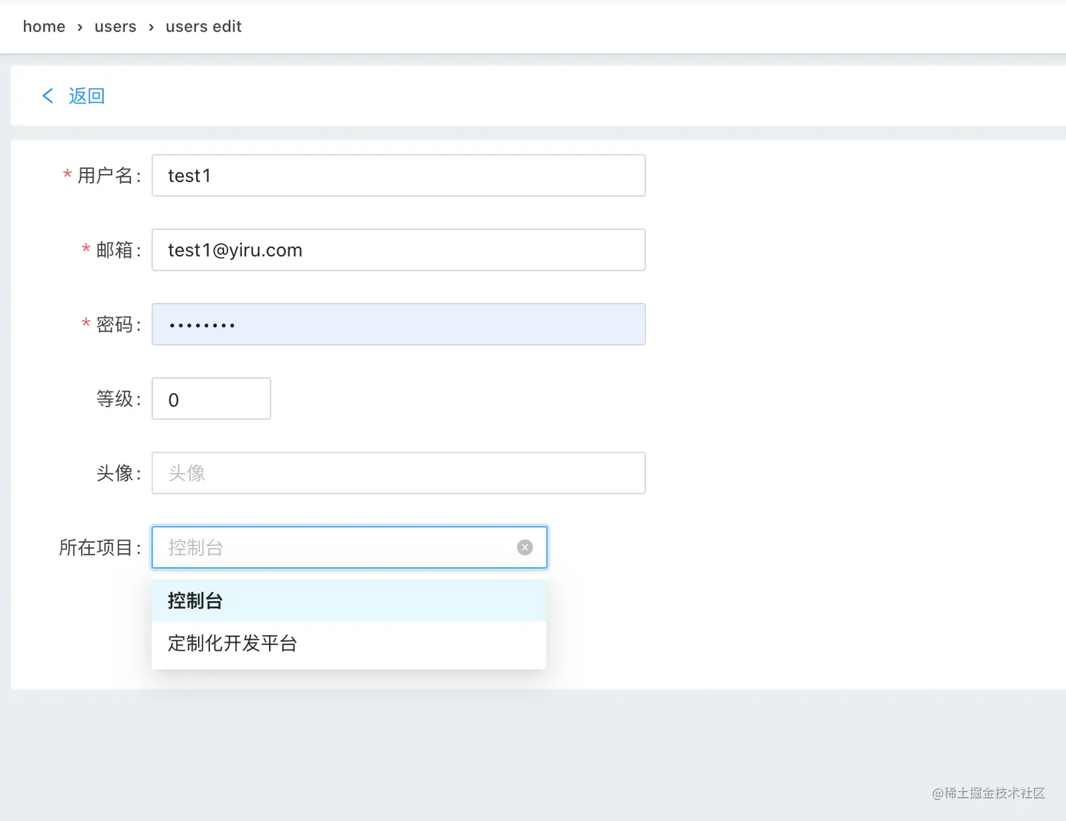Select the 等级 level number input
Viewport: 1066px width, 821px height.
pyautogui.click(x=211, y=399)
